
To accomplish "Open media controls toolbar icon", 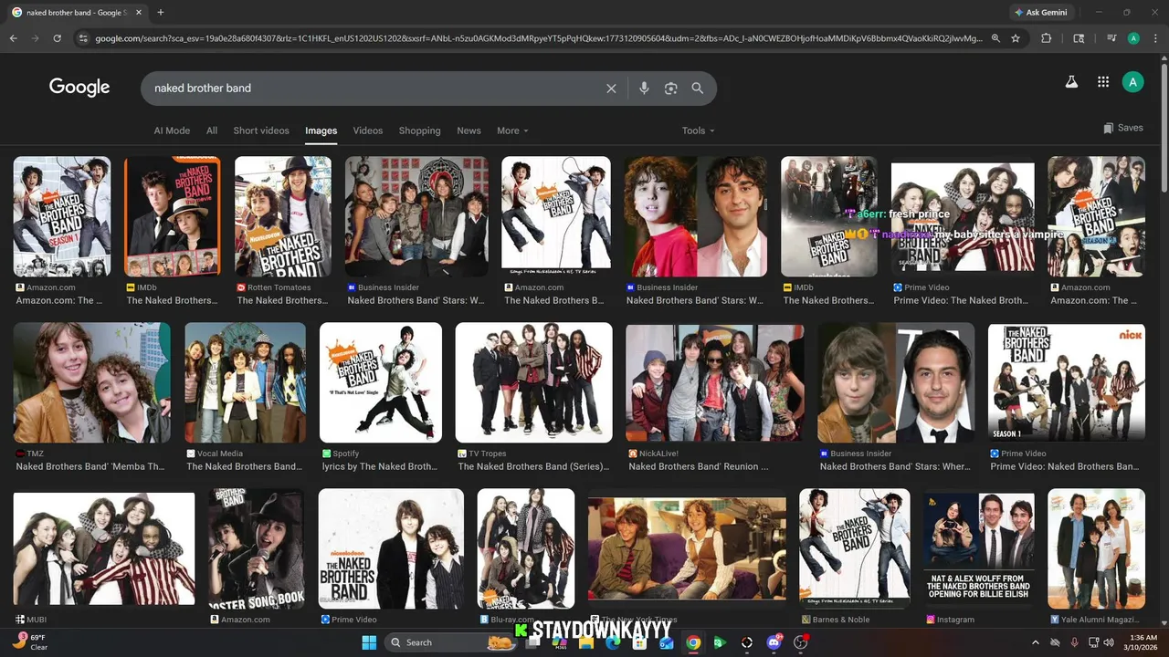I will (x=1111, y=38).
